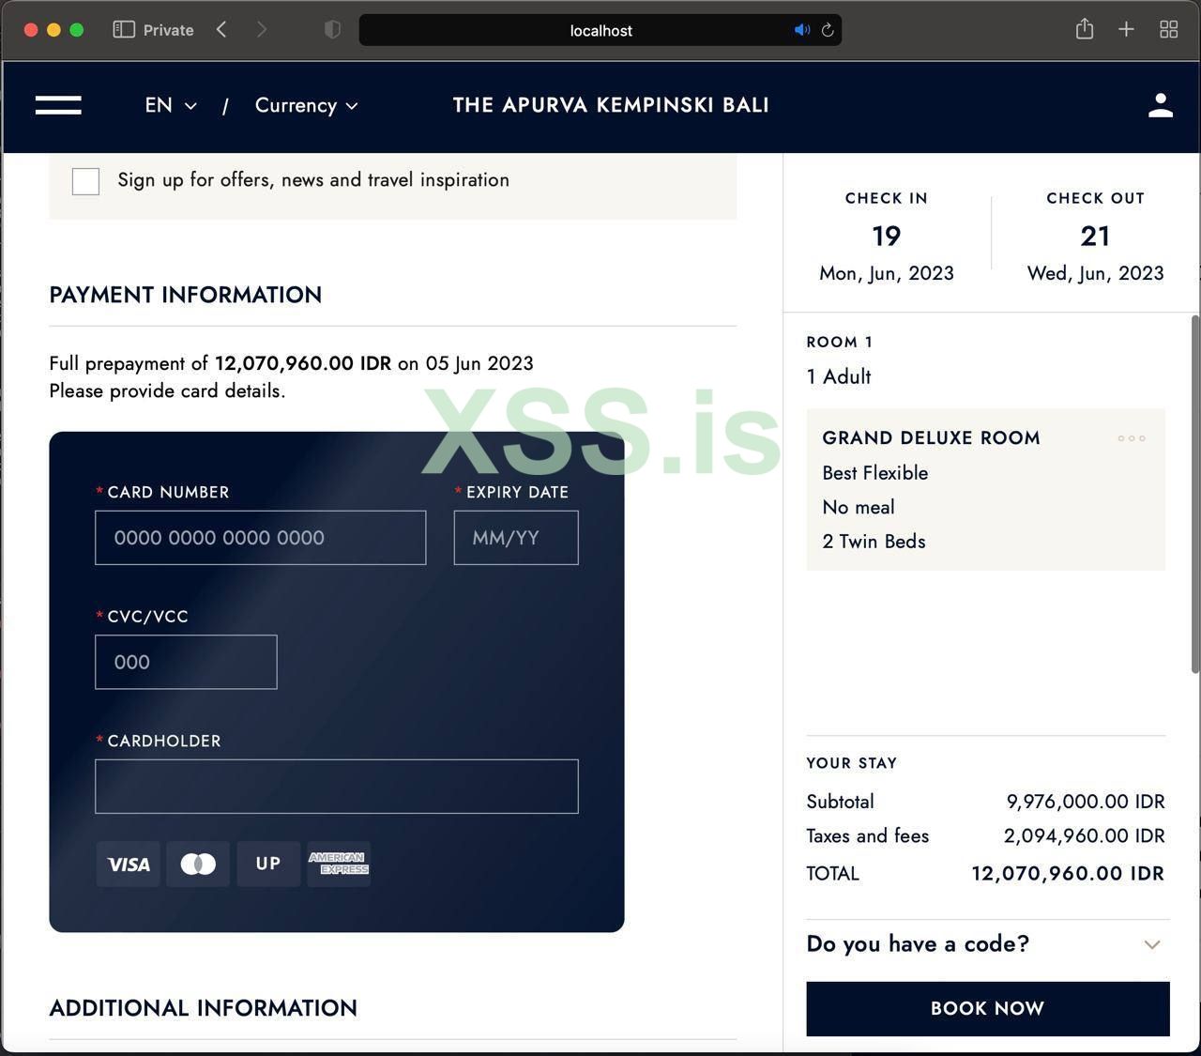Click the UnionPay UP logo

268,865
